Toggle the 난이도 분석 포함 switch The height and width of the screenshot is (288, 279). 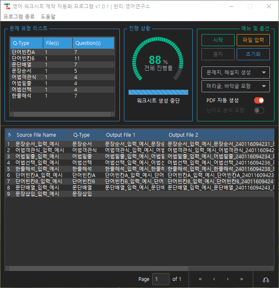point(259,110)
